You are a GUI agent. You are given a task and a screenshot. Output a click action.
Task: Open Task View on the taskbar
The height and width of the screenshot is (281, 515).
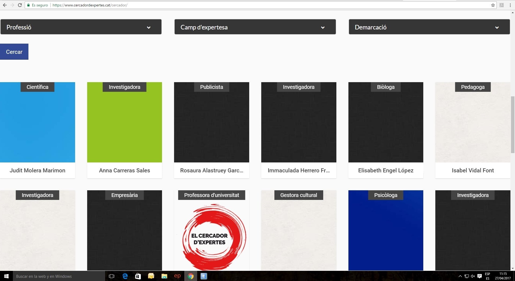pyautogui.click(x=112, y=276)
